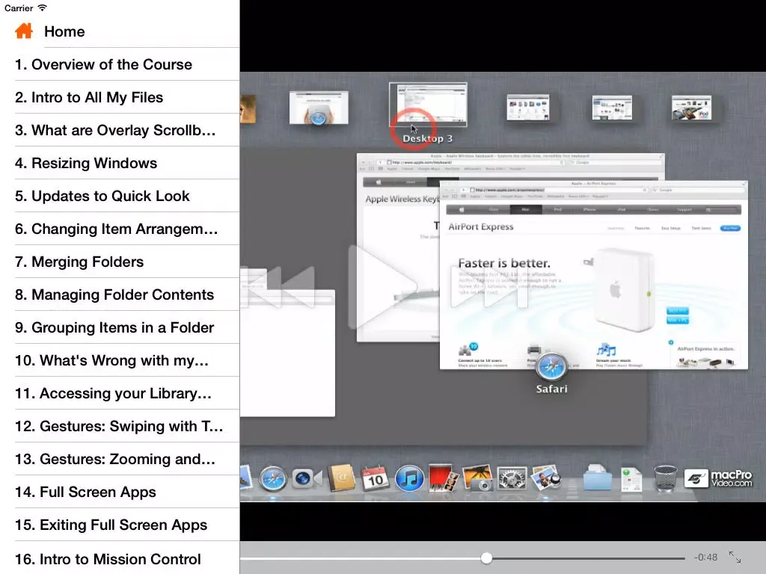Open Photo Booth icon in dock
The height and width of the screenshot is (574, 766).
pos(443,478)
